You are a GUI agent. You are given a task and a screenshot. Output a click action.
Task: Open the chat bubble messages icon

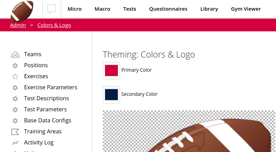51,9
